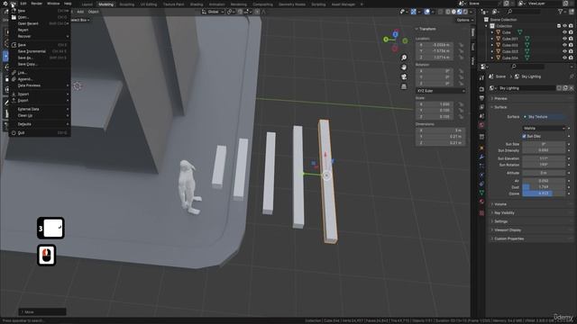
Task: Open the XYZ Euler rotation mode dropdown
Action: pos(441,91)
